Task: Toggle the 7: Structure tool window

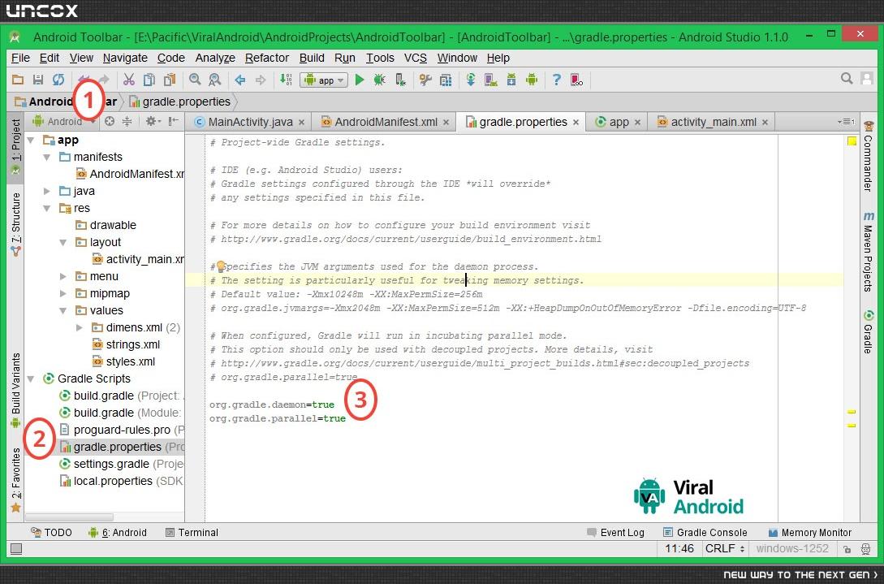Action: click(x=15, y=224)
